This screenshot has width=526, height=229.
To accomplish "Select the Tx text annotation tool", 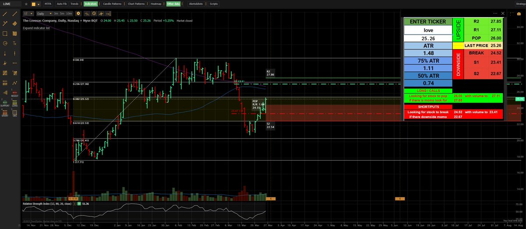I will [14, 43].
